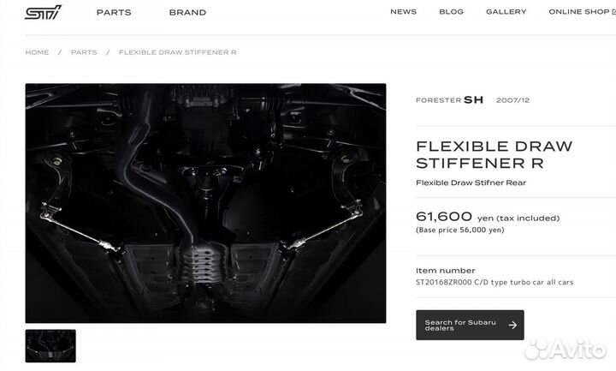Click the arrow icon on the dealer search button

coord(512,325)
